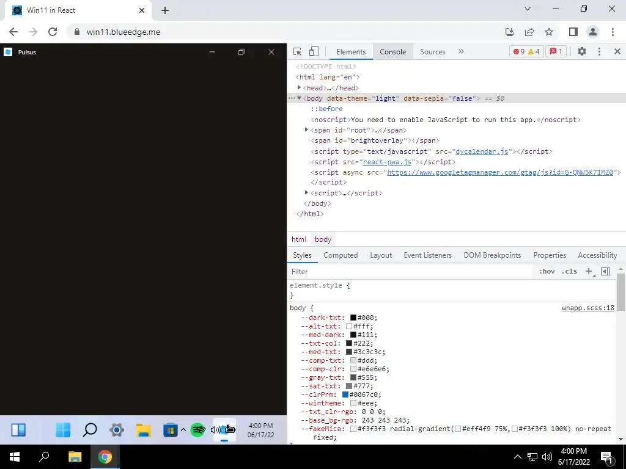Click the Styles pane vertical scrollbar

click(x=620, y=293)
